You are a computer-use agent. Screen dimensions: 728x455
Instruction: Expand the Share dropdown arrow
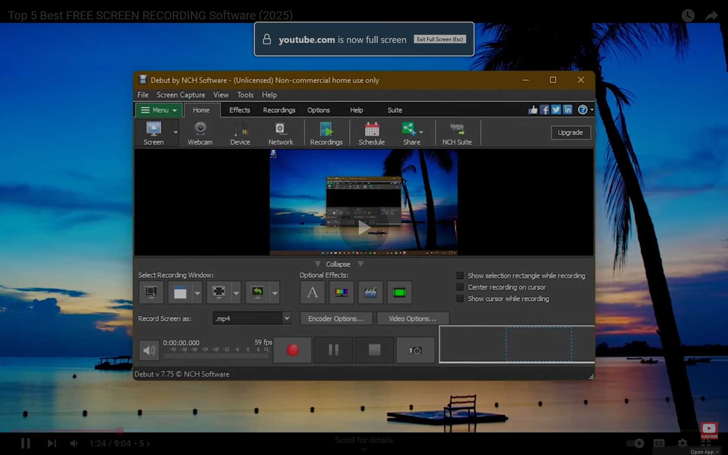pos(421,132)
